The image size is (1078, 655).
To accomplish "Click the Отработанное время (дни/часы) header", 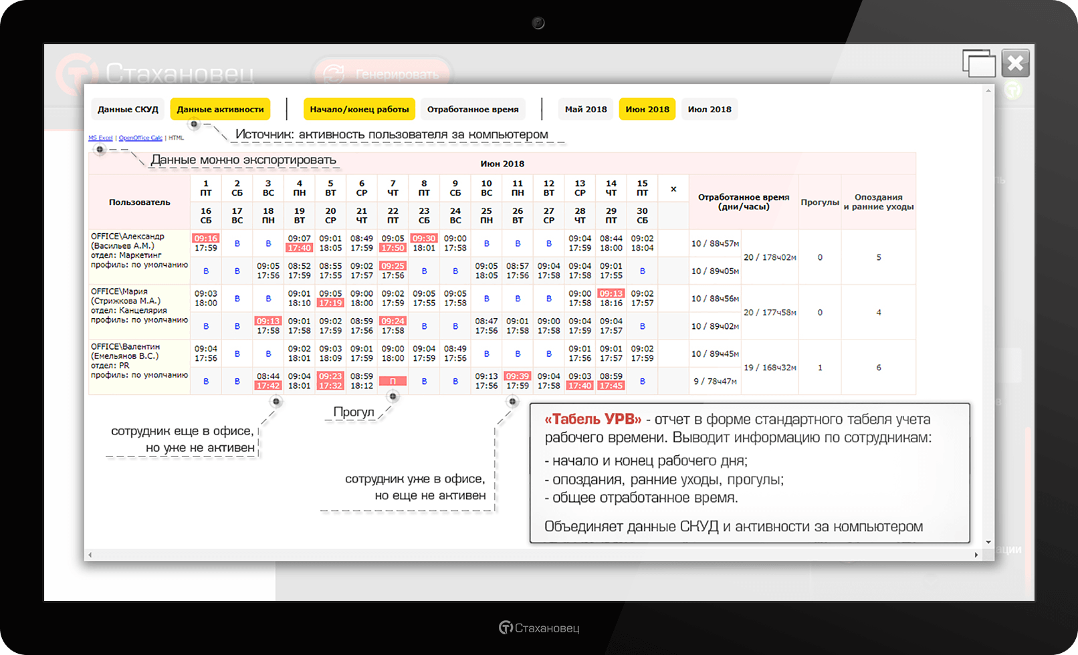I will tap(744, 202).
